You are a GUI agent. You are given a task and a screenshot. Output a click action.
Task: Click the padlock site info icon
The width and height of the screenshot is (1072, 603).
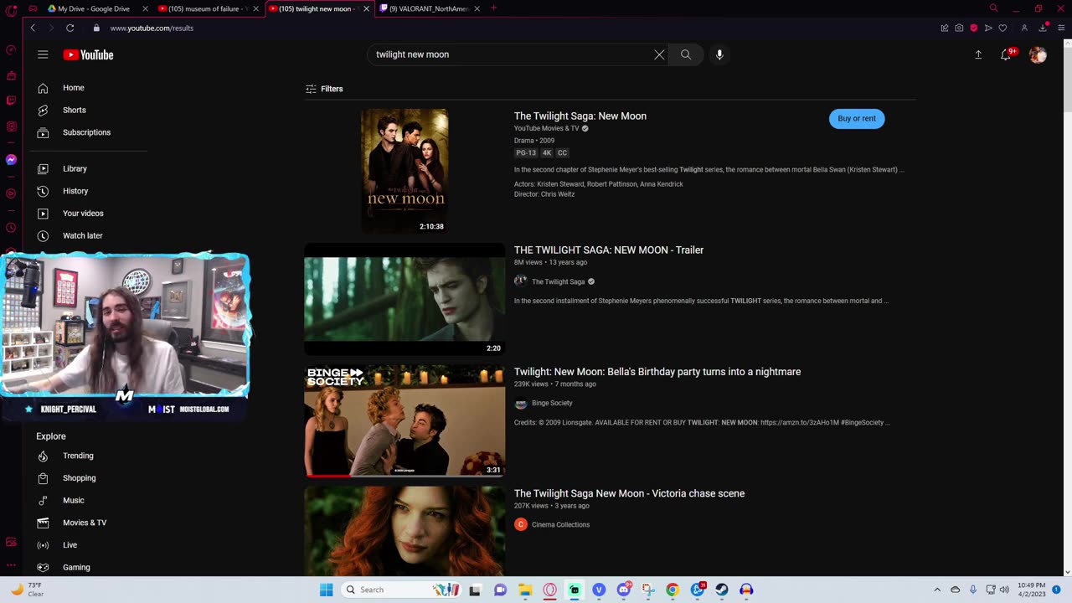96,28
